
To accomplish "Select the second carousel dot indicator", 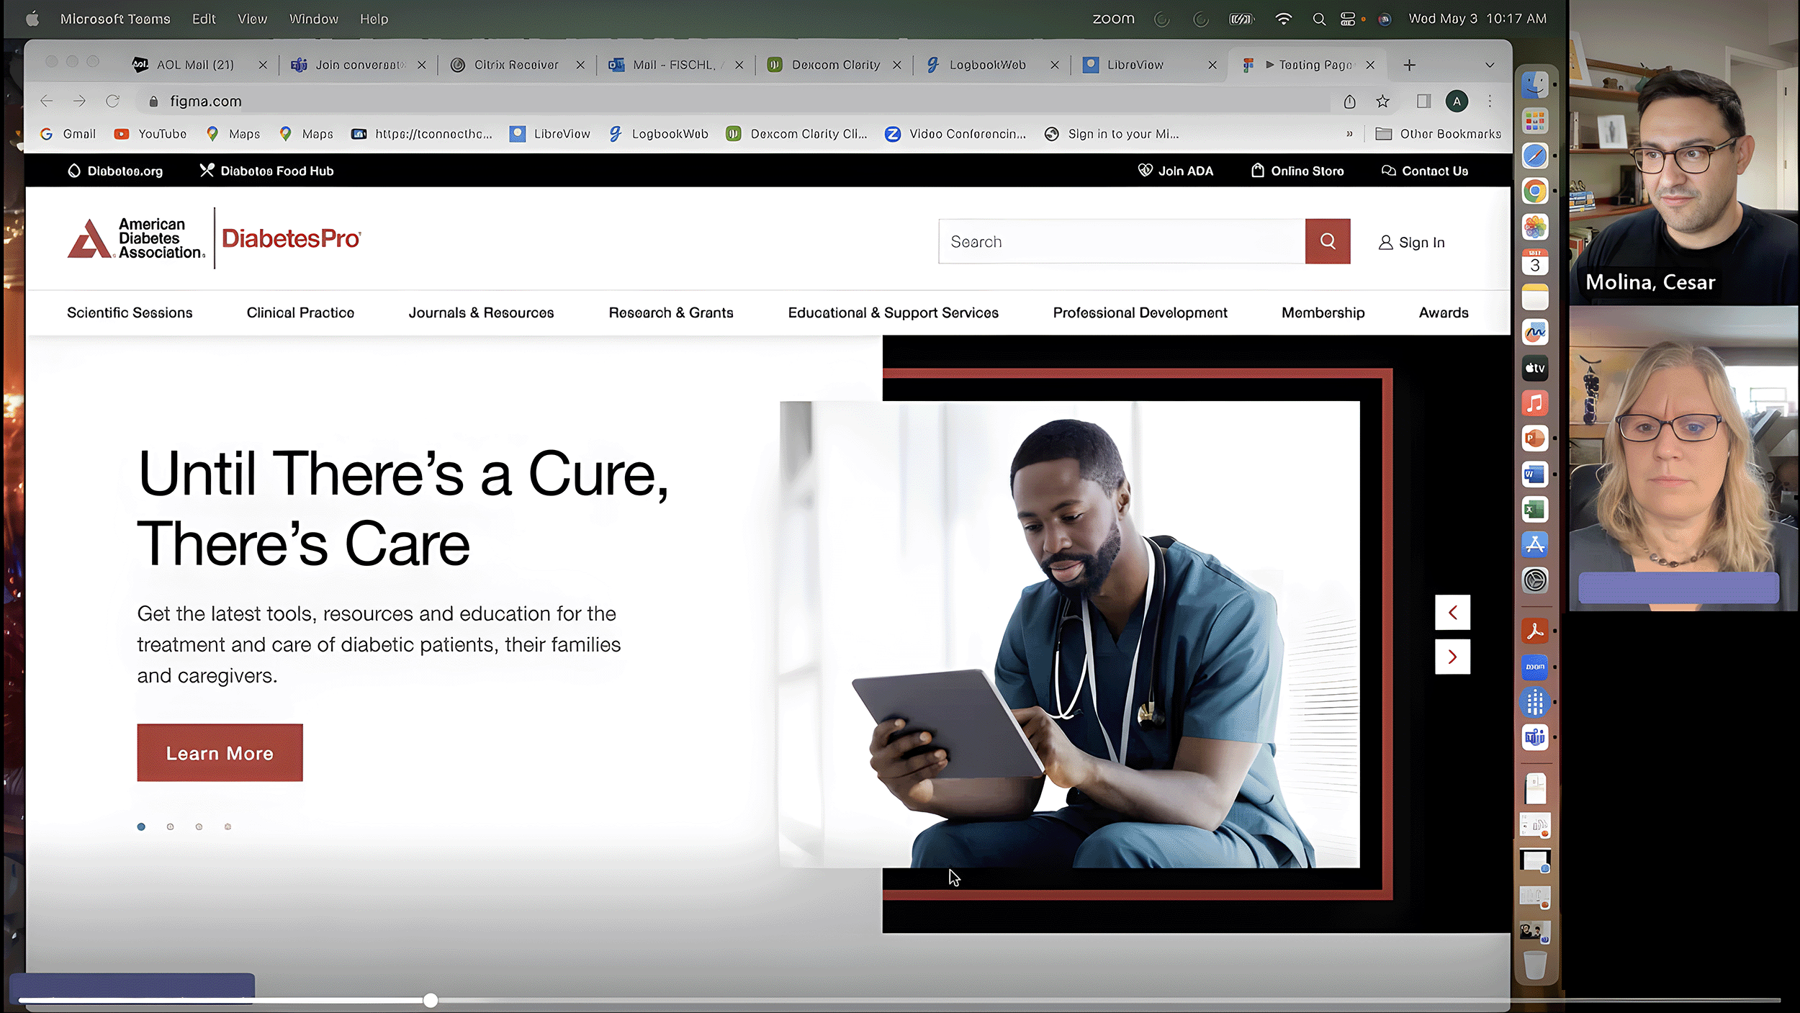I will pos(171,827).
